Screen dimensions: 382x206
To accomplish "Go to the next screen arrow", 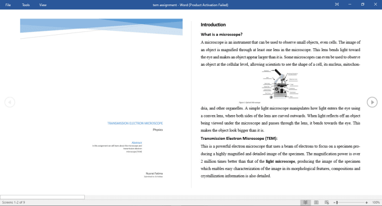I will point(372,102).
